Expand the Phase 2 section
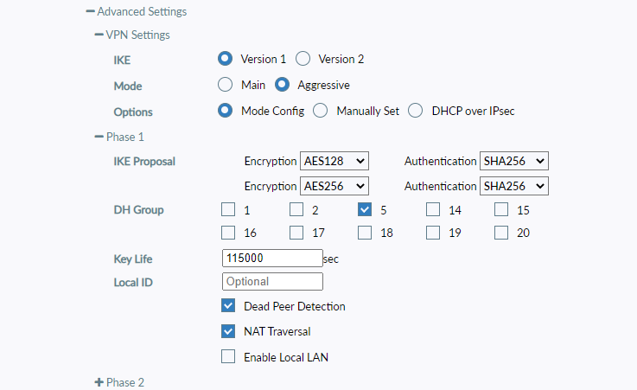637x390 pixels. click(x=99, y=382)
